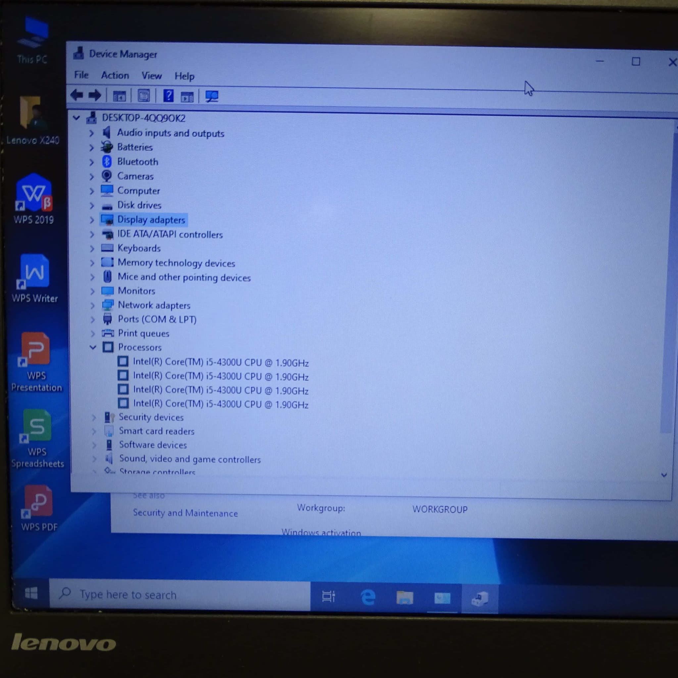Expand the Display adapters chevron
The width and height of the screenshot is (678, 678).
coord(92,220)
